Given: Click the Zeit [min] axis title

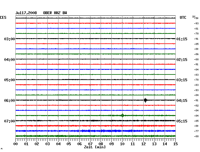Looking at the screenshot, I should tap(95, 147).
